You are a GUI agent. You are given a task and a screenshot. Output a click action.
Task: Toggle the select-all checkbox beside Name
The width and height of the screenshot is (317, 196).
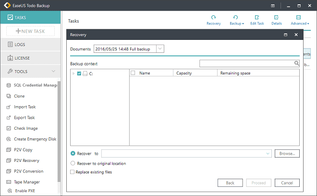(x=133, y=73)
